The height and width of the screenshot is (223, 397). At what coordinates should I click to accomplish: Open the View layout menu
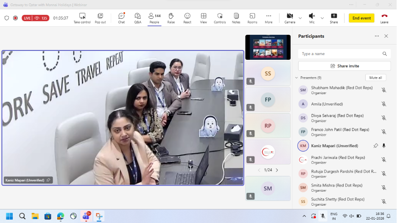click(204, 18)
